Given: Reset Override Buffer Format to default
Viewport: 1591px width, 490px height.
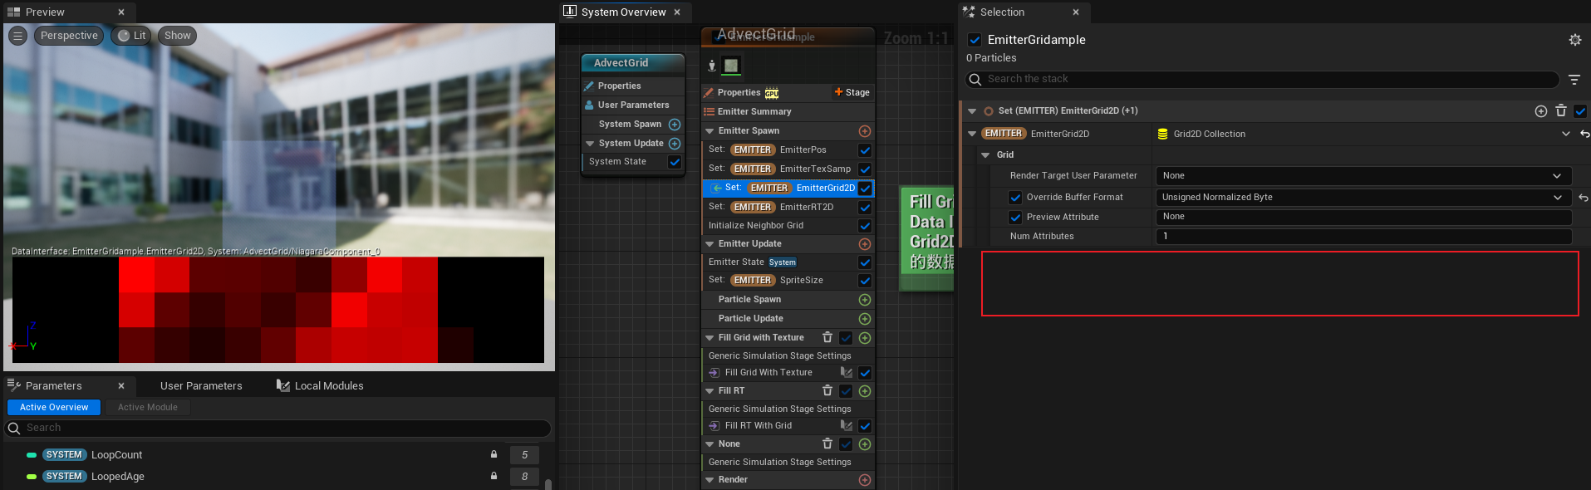Looking at the screenshot, I should 1583,198.
